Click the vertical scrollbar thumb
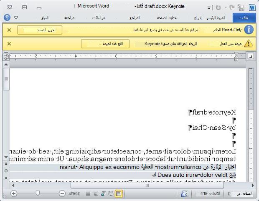Screen dimensions: 259x201 [x=6, y=79]
